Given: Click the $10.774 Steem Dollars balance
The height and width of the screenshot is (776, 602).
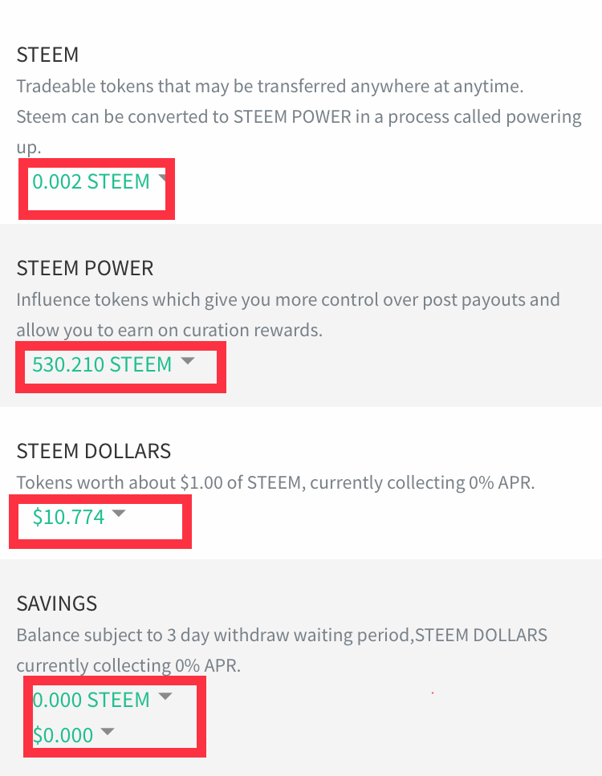Looking at the screenshot, I should (x=68, y=517).
